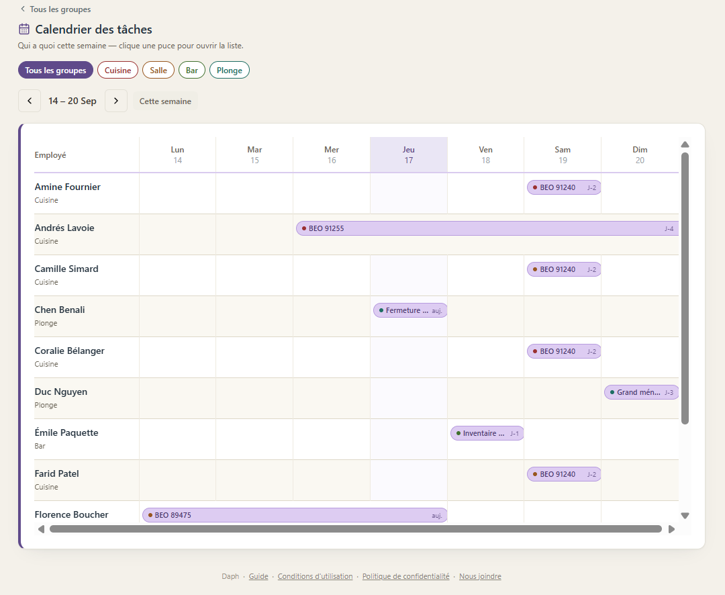Open Chen Benali's Fermeture task chip
725x595 pixels.
pyautogui.click(x=410, y=310)
